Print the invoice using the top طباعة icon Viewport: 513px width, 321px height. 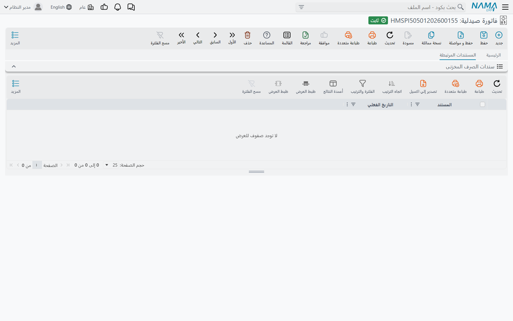point(372,35)
